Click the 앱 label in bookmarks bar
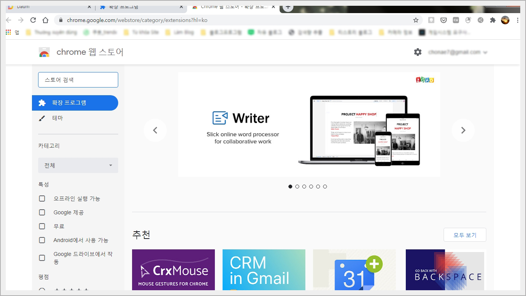Viewport: 526px width, 296px height. 17,32
